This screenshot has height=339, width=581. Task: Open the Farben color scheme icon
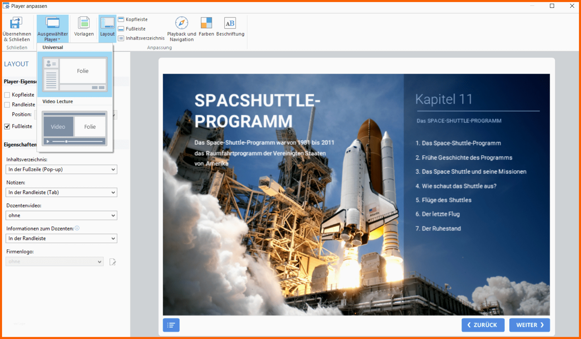tap(206, 23)
